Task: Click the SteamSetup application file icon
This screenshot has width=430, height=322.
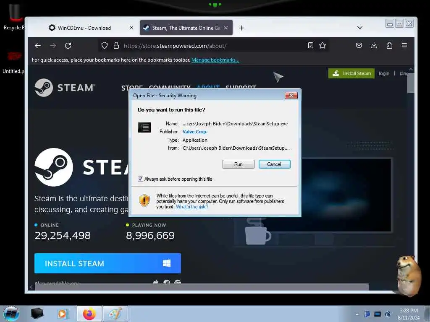Action: (x=144, y=127)
